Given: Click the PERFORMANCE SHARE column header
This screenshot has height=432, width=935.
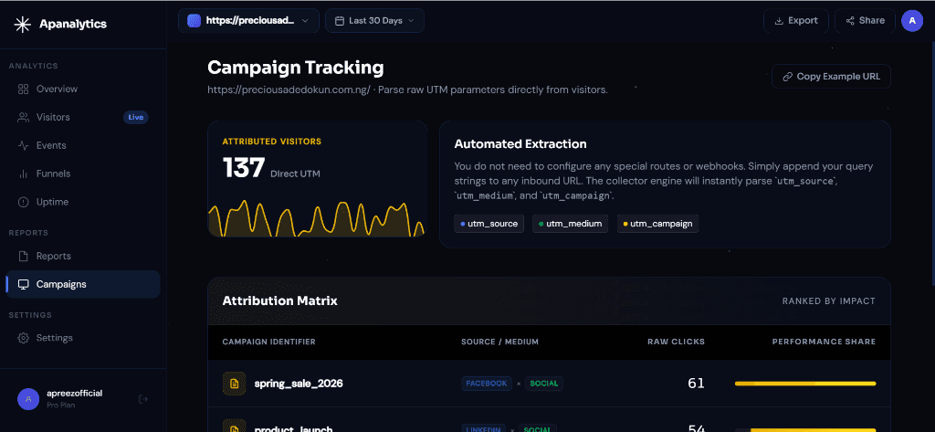Looking at the screenshot, I should 825,342.
